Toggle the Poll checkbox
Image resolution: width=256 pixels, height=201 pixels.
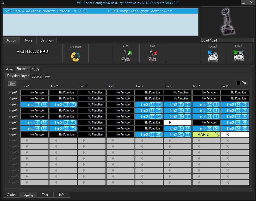239,83
